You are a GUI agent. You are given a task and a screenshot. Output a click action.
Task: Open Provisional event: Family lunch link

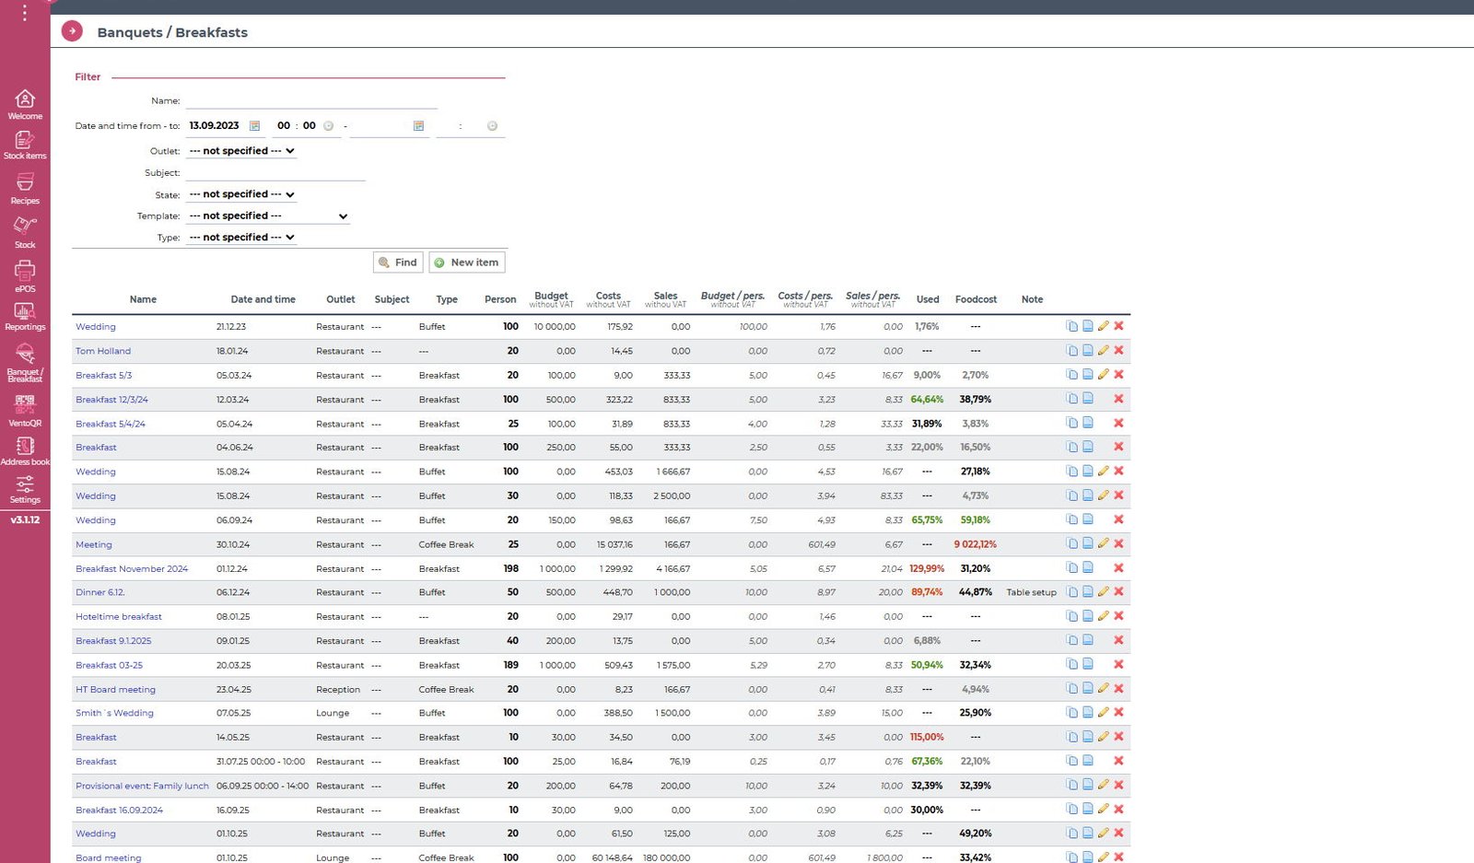[142, 786]
